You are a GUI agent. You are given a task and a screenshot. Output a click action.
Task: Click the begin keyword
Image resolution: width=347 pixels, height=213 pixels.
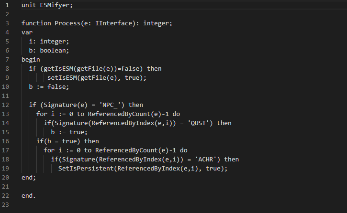[31, 59]
